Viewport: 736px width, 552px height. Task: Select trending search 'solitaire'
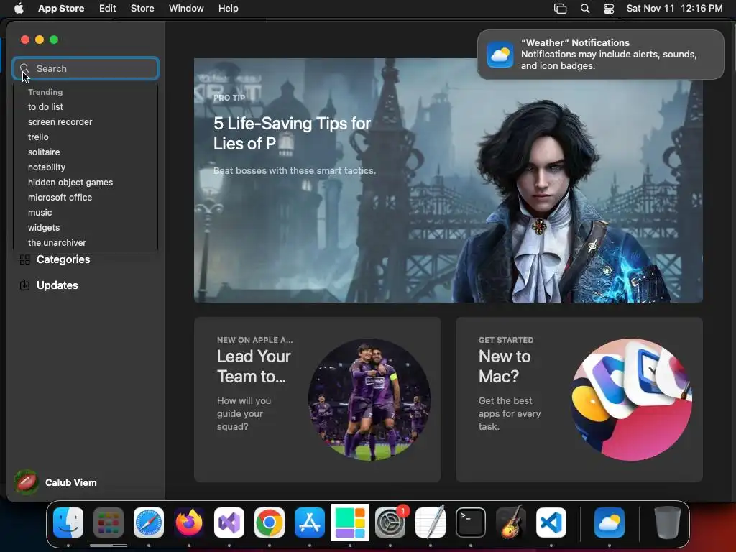click(44, 152)
